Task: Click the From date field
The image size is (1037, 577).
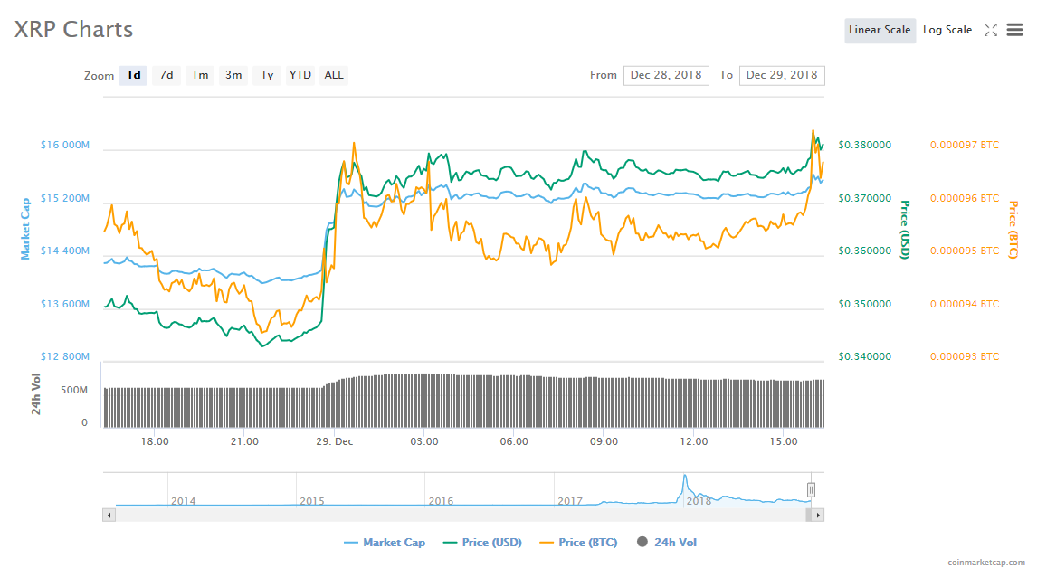Action: (666, 75)
